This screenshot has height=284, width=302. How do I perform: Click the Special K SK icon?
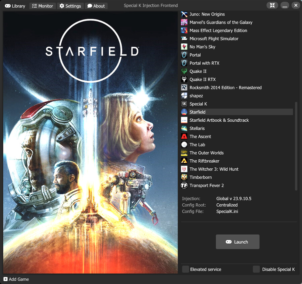tap(184, 104)
